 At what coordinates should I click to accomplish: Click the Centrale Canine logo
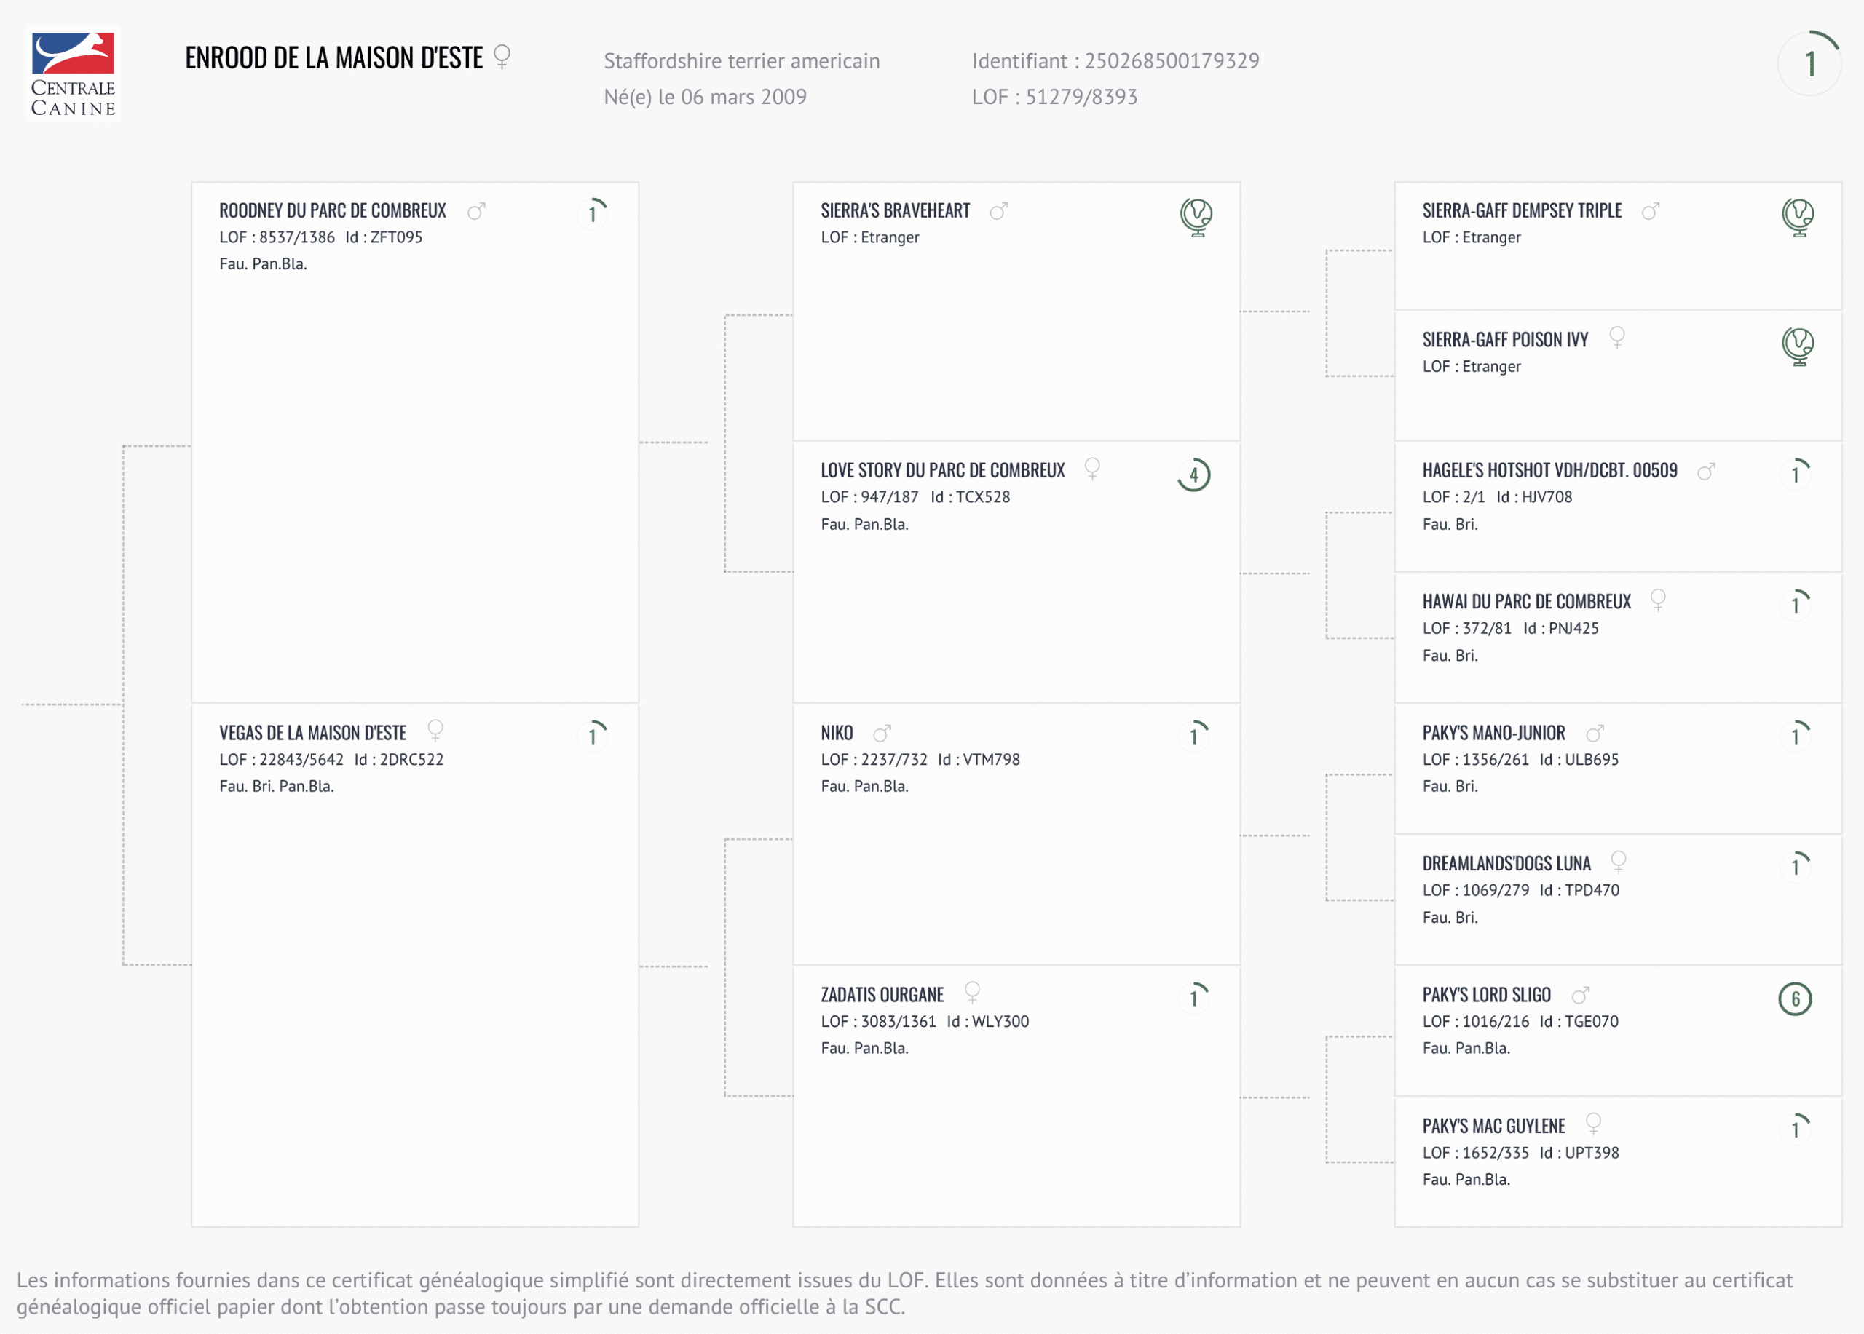[73, 74]
